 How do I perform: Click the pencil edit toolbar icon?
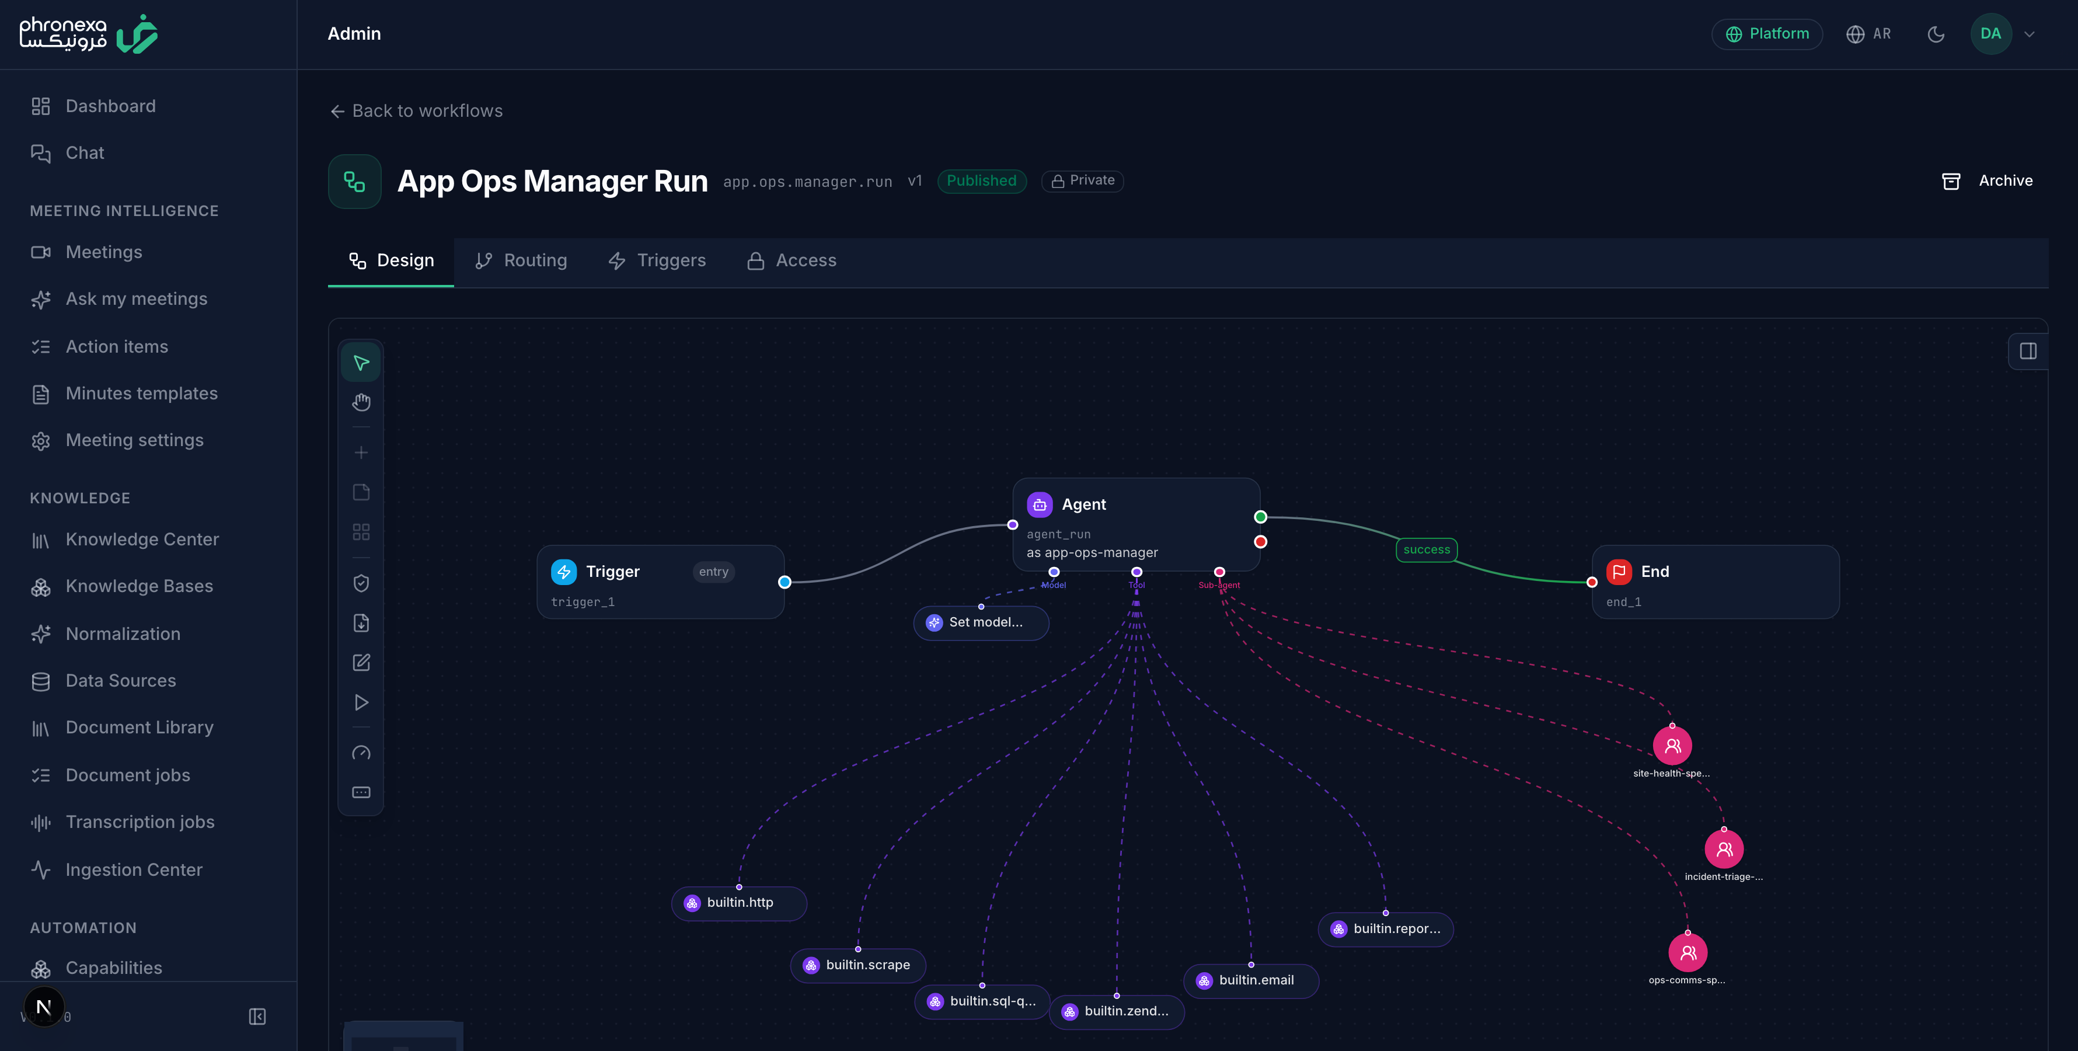pyautogui.click(x=361, y=663)
